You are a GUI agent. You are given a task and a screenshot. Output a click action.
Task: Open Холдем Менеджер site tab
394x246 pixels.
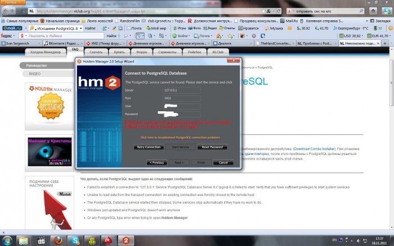click(x=45, y=52)
